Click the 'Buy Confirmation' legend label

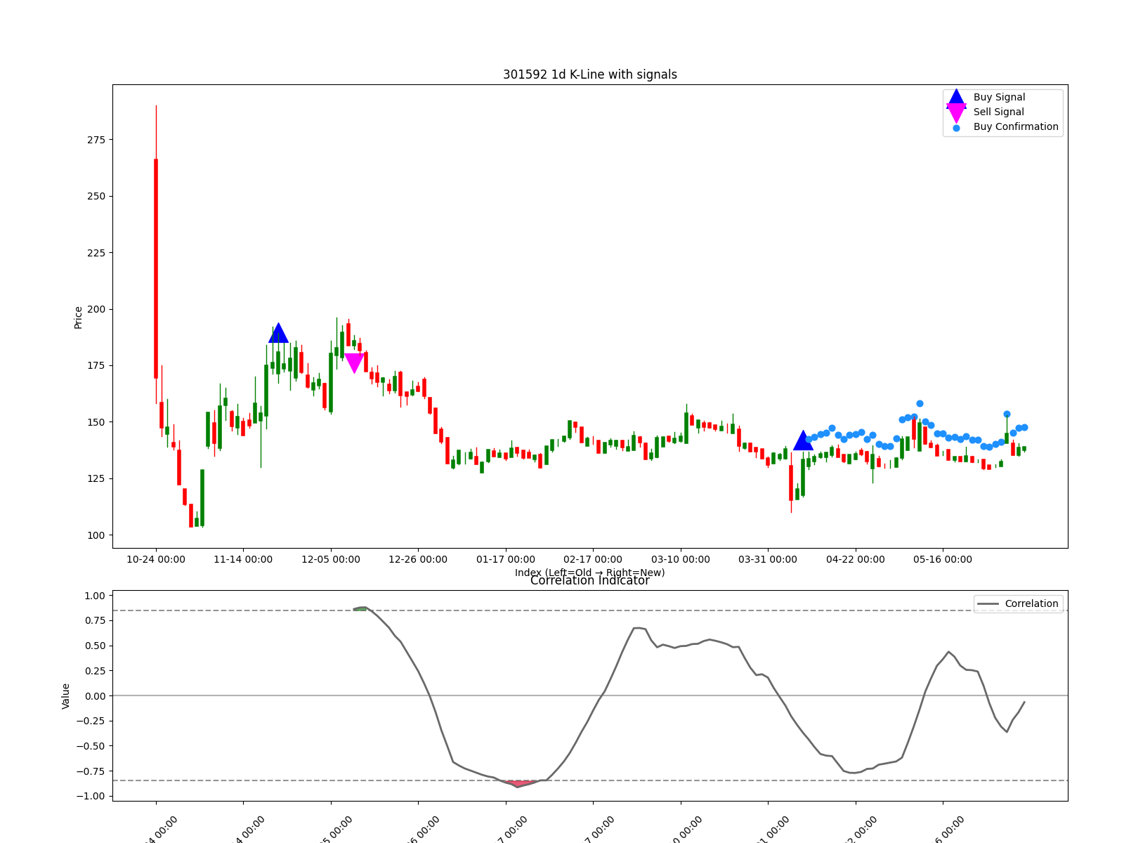point(1016,126)
